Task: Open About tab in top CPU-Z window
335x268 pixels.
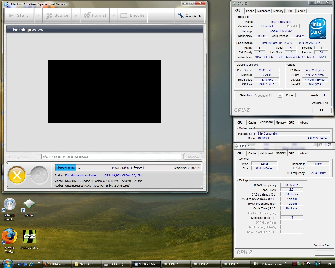Action: [x=301, y=11]
